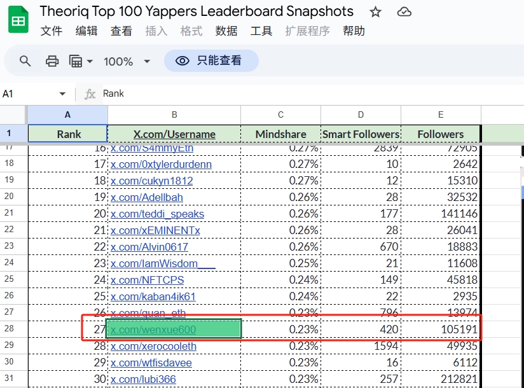
Task: Open the 100% zoom dropdown
Action: (127, 62)
